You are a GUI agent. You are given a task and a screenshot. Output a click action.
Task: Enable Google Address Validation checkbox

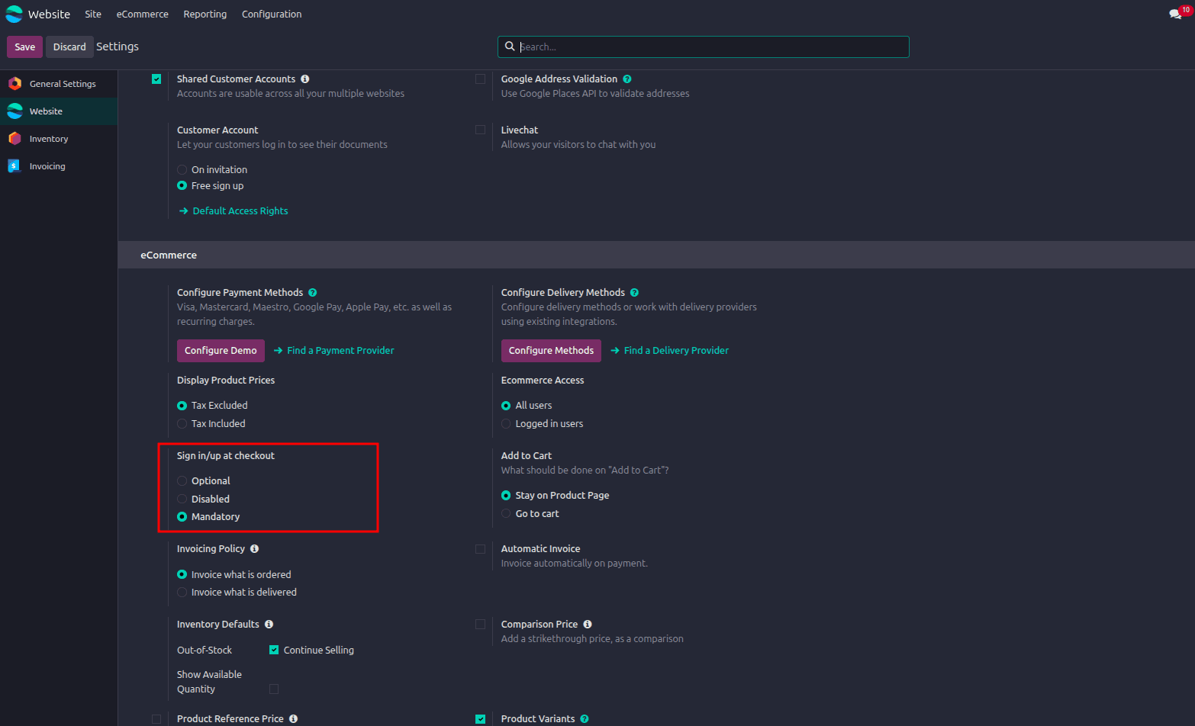tap(480, 79)
